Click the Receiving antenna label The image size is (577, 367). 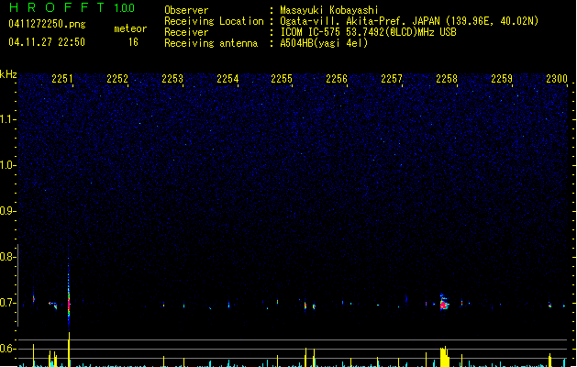pos(211,43)
